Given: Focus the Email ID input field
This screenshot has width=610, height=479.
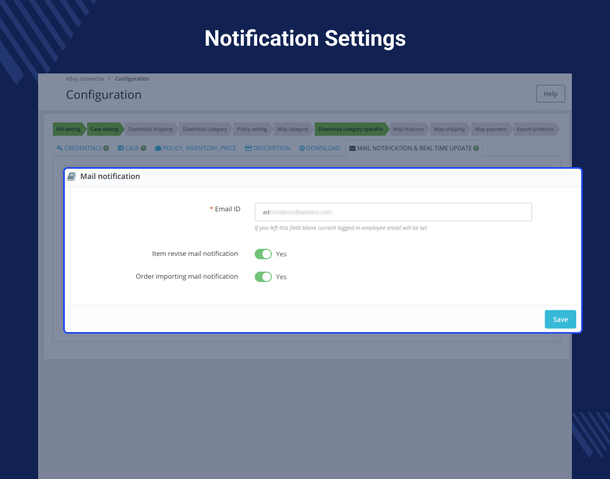Looking at the screenshot, I should [393, 212].
